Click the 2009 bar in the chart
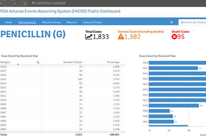 pos(159,111)
